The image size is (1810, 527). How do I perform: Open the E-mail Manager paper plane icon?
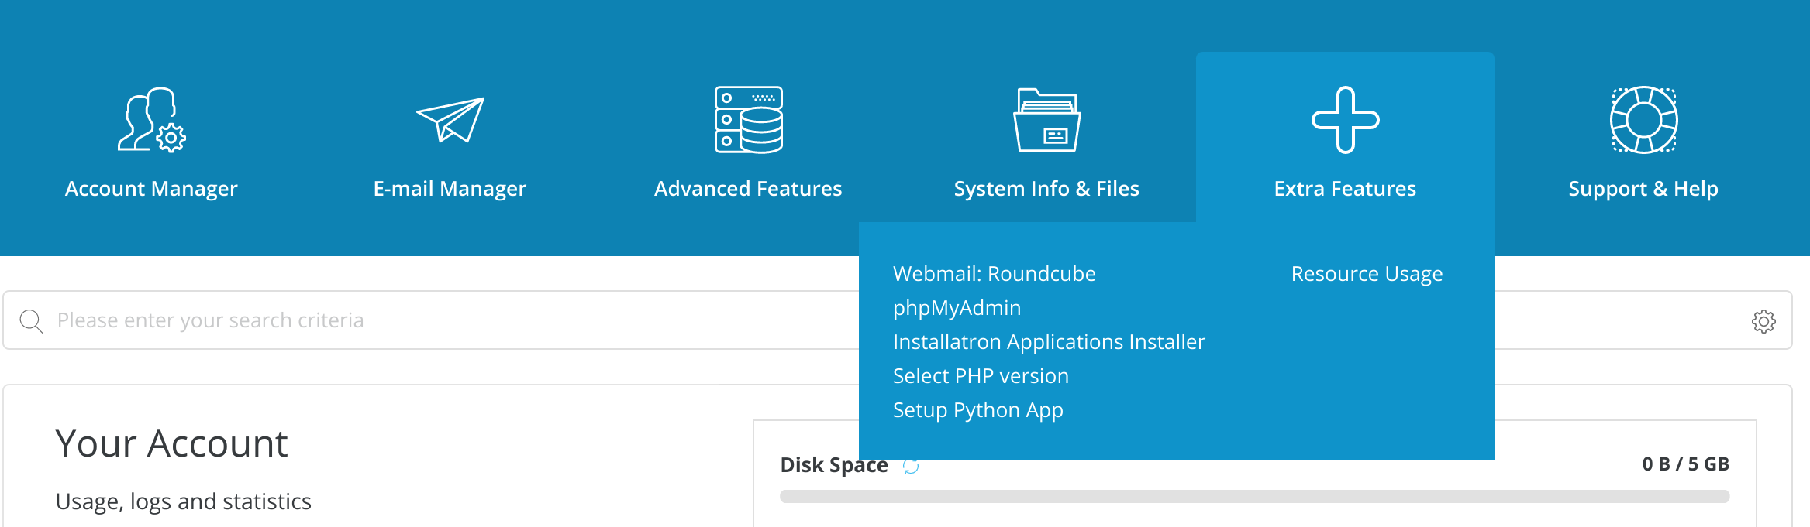tap(450, 120)
